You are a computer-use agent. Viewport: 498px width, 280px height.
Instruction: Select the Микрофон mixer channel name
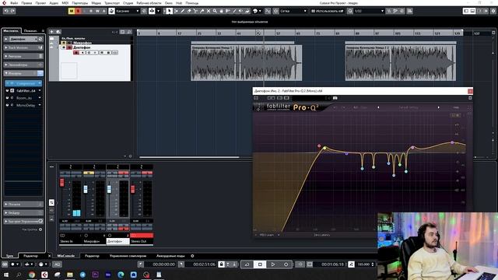pos(94,241)
